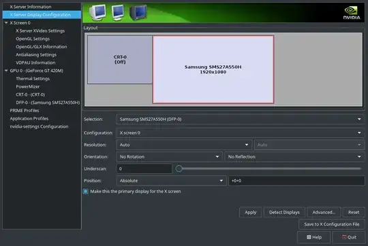
Task: Open the Configuration dropdown showing X screen 0
Action: click(240, 133)
